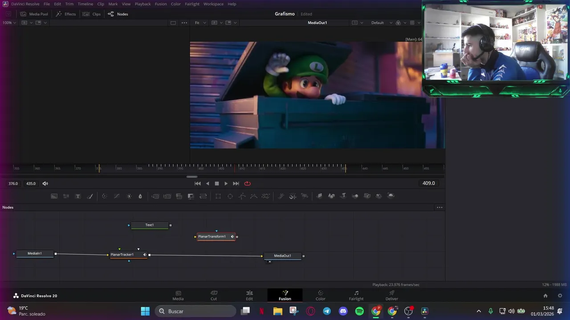Open the Timeline menu
The image size is (570, 320).
coord(85,4)
